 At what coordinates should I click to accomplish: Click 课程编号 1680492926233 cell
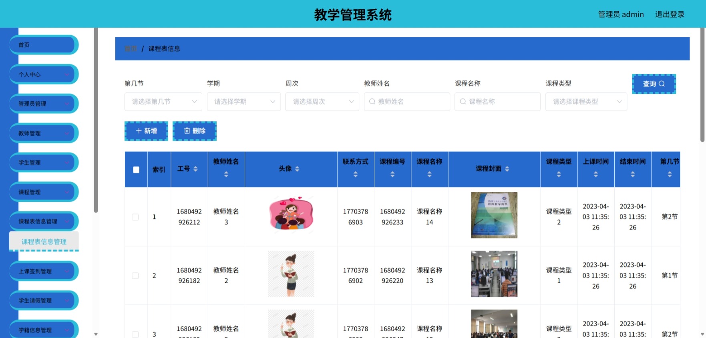click(392, 217)
